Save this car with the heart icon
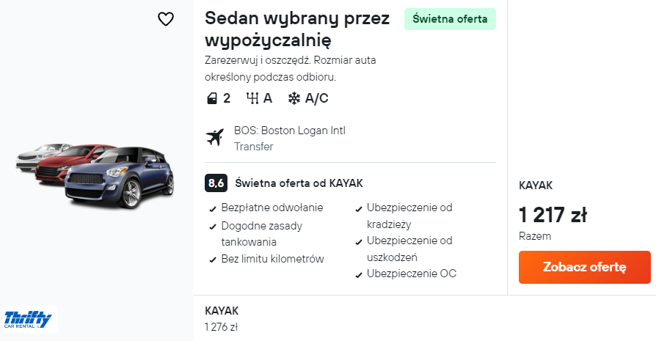Viewport: 656px width, 341px height. pos(166,19)
